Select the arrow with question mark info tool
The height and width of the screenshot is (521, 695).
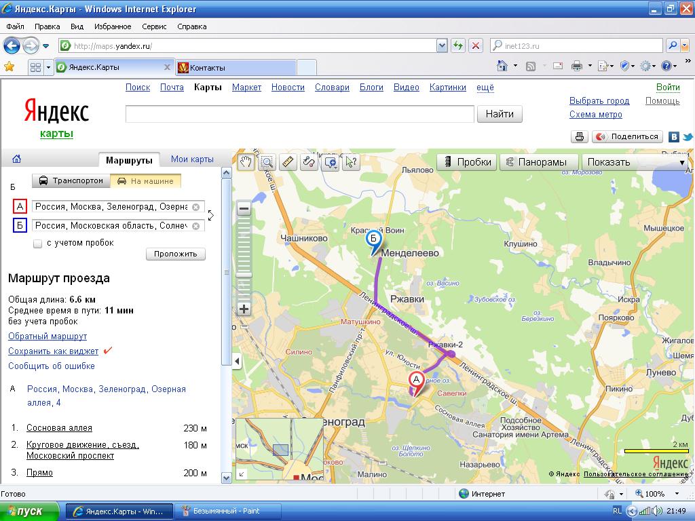[x=351, y=162]
